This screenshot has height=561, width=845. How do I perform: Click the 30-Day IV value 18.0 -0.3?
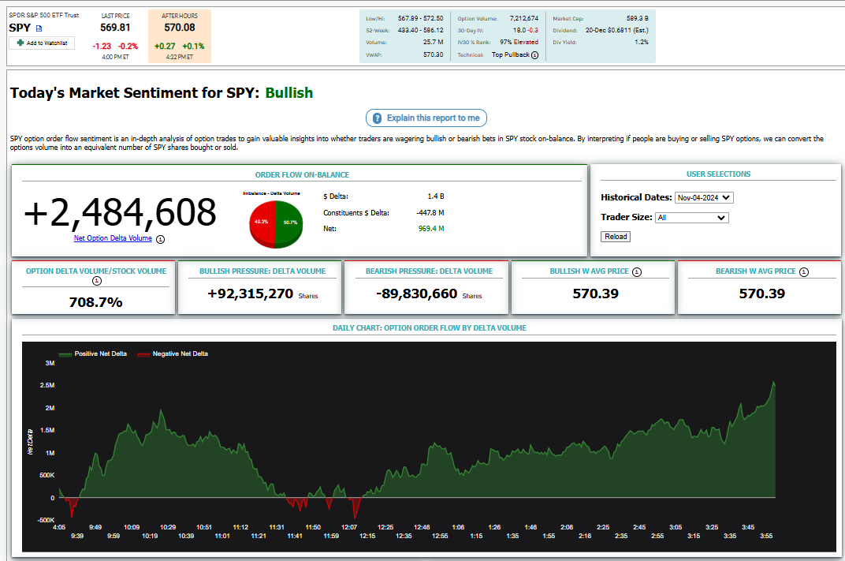[526, 30]
